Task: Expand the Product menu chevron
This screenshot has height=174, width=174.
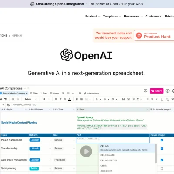Action: (99, 17)
